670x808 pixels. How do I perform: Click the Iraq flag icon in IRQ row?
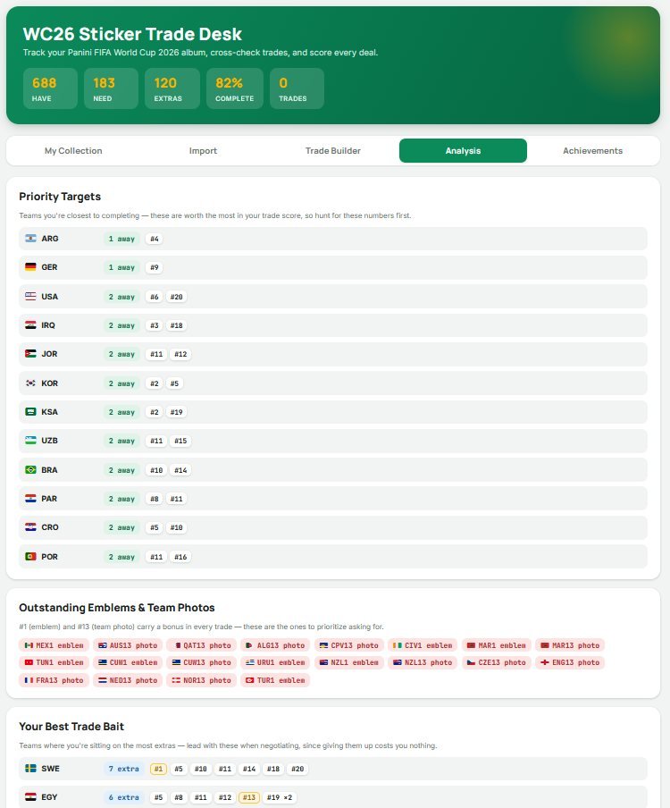coord(31,325)
